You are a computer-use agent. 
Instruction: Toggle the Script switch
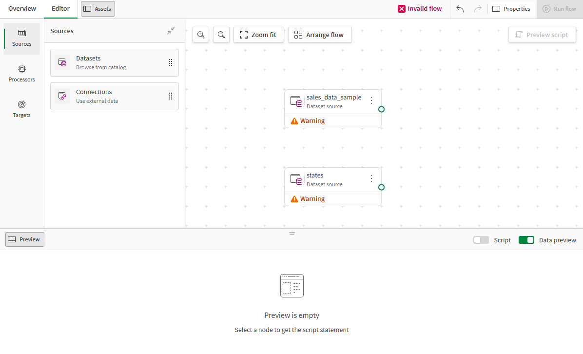(481, 240)
